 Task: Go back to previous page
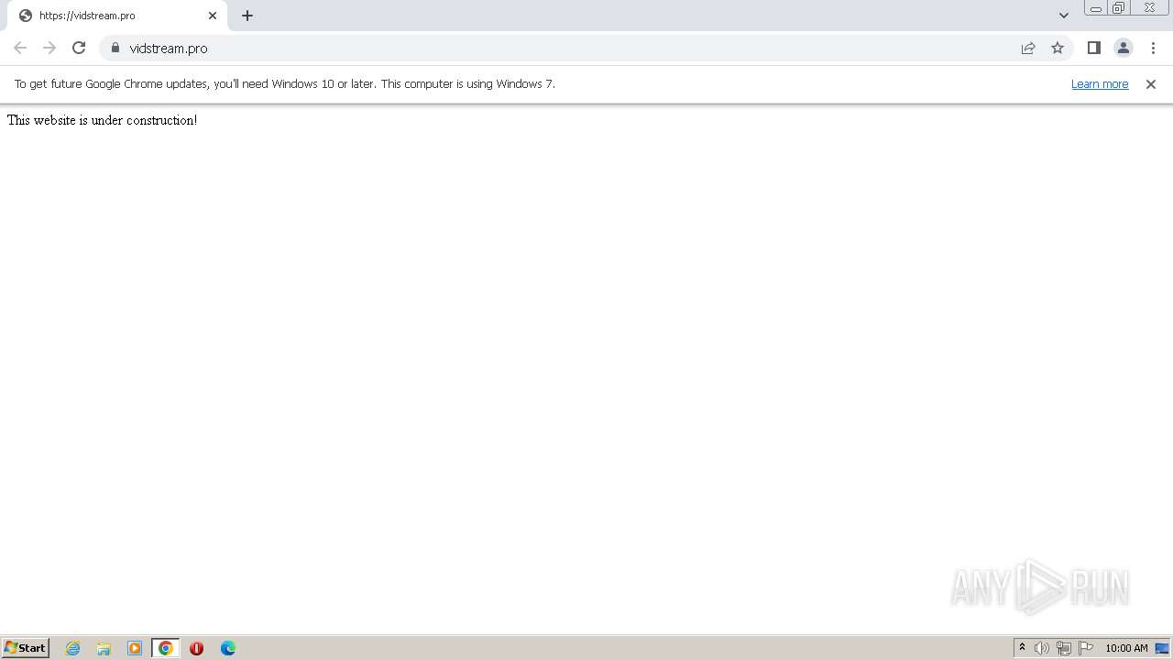(x=20, y=48)
